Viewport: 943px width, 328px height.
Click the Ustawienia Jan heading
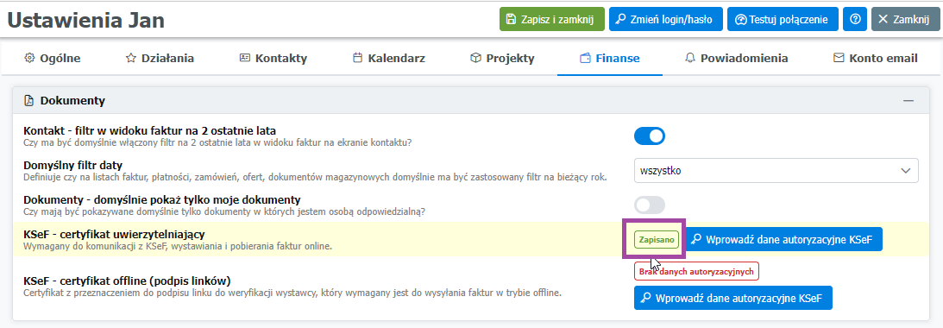[86, 20]
